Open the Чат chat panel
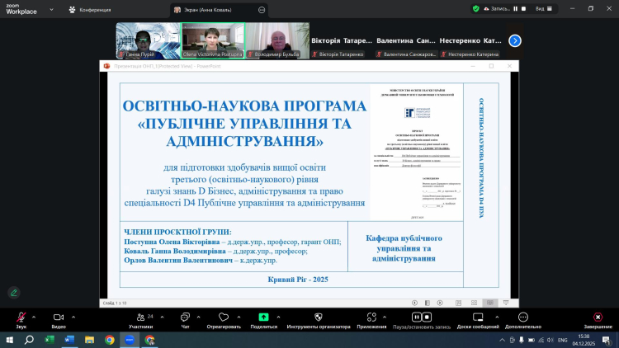The height and width of the screenshot is (348, 619). tap(185, 317)
